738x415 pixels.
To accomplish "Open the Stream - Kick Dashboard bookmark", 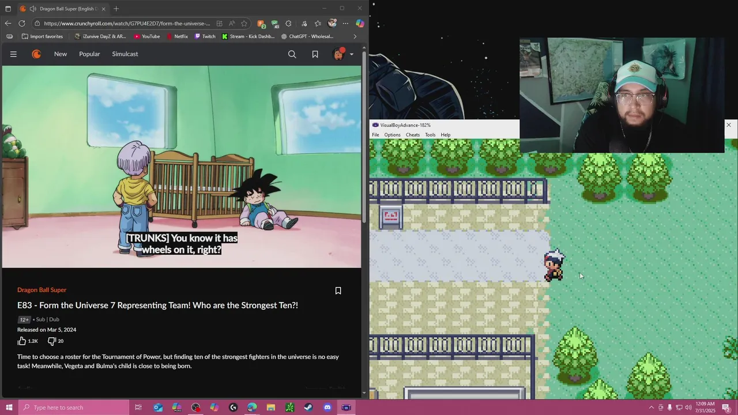I will 248,36.
